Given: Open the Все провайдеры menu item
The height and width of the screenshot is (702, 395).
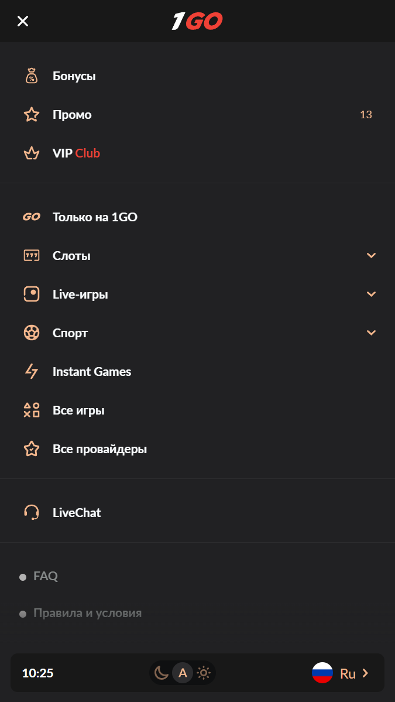Looking at the screenshot, I should (x=99, y=449).
